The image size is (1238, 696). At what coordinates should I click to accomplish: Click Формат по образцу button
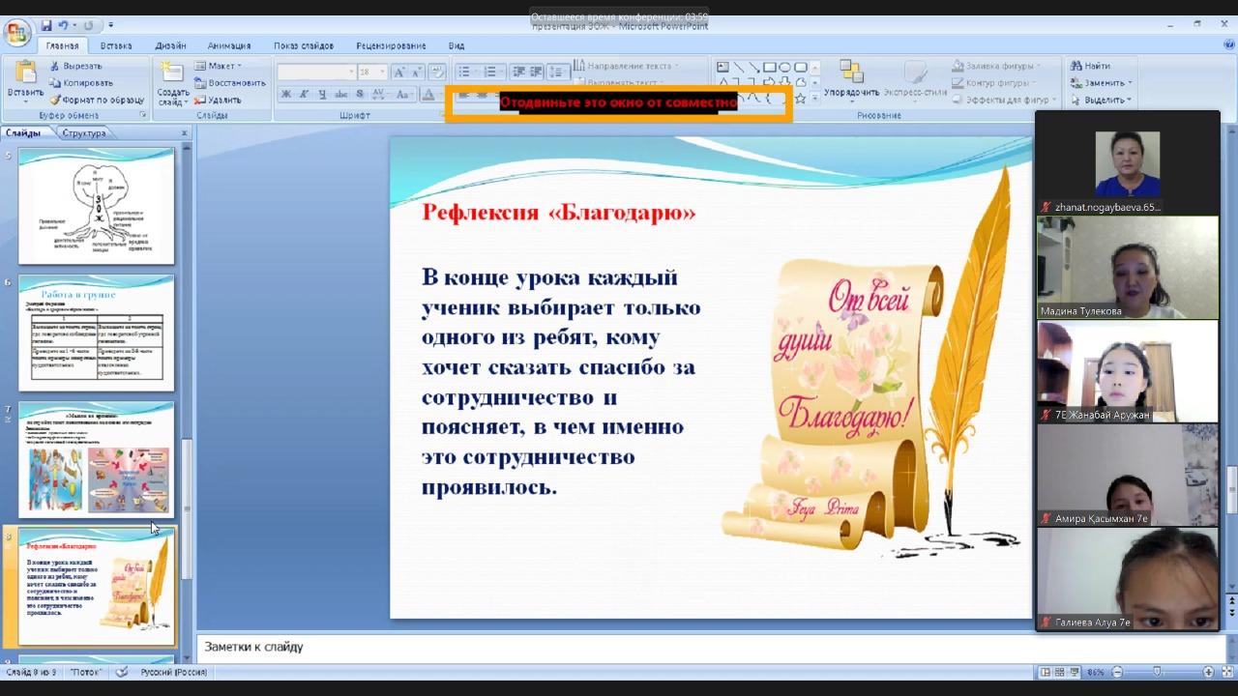coord(97,100)
